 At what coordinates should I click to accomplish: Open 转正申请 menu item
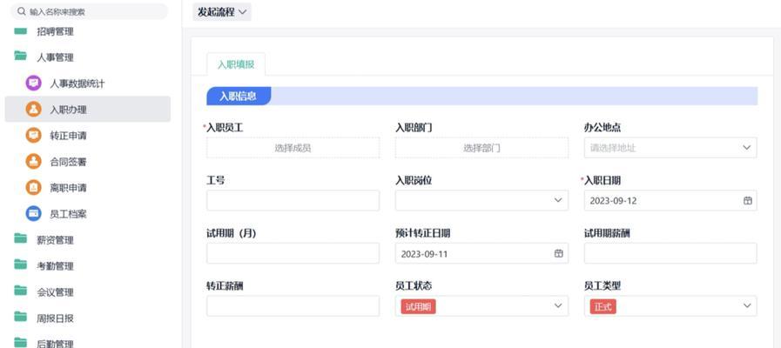click(68, 136)
